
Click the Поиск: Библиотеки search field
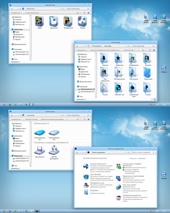[x=78, y=9]
